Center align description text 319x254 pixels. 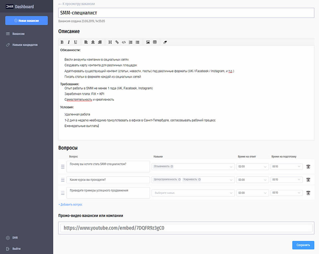click(93, 42)
